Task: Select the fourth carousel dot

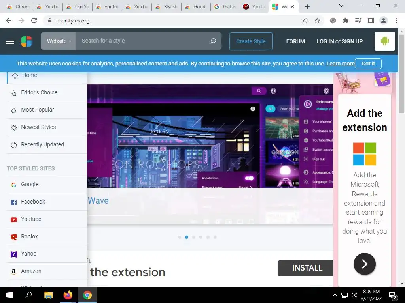Action: click(x=201, y=237)
